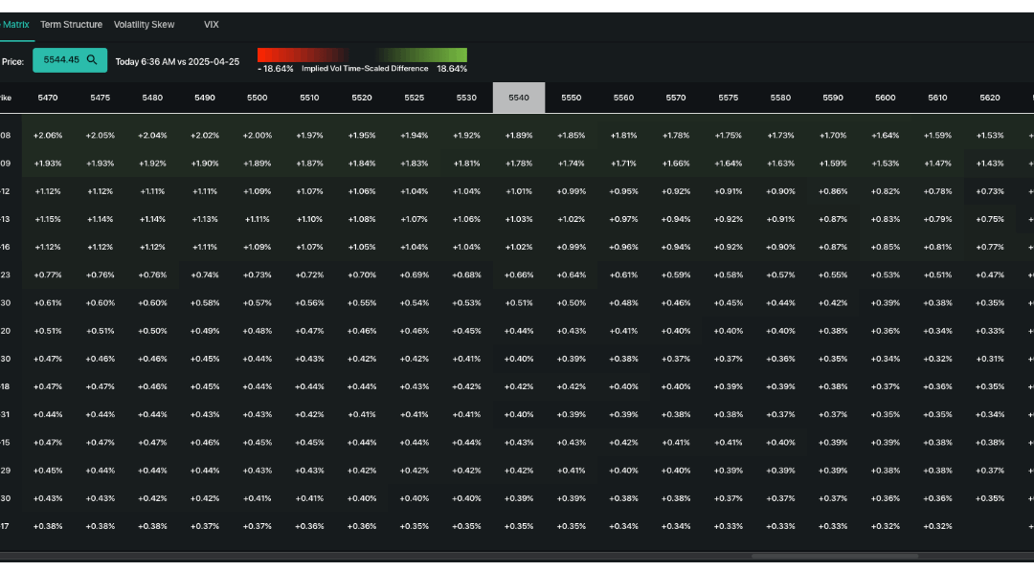The width and height of the screenshot is (1034, 571).
Task: Open the Volatility Skew tab
Action: click(x=144, y=24)
